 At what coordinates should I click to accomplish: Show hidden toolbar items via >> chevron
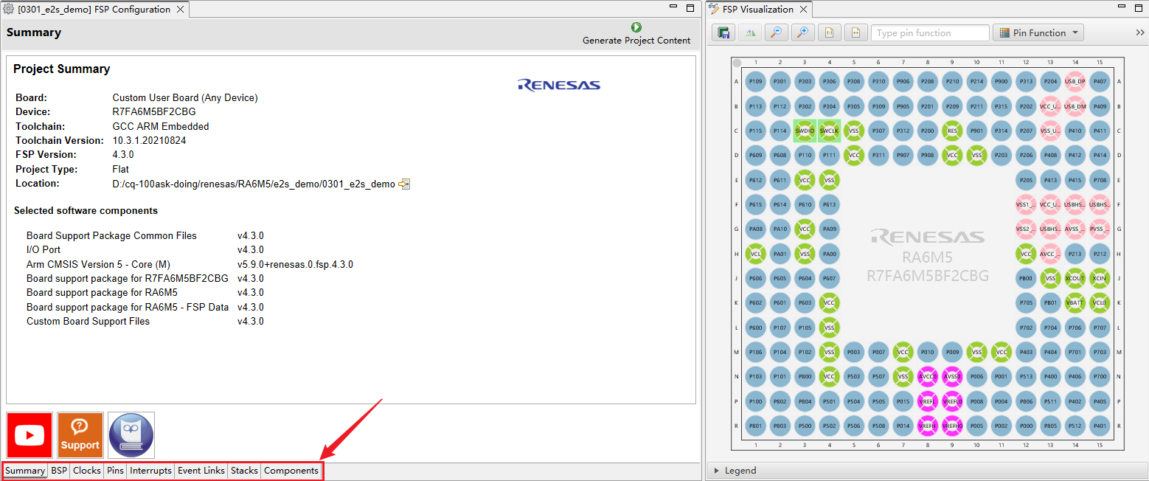[1139, 32]
